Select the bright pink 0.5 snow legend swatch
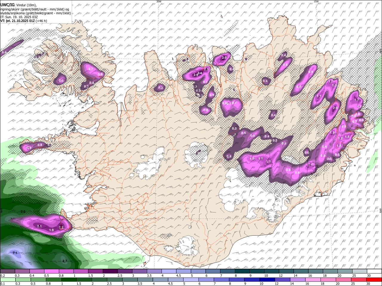This screenshot has height=286, width=382. pyautogui.click(x=52, y=271)
